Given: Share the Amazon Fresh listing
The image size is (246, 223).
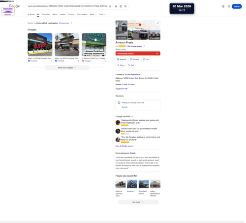Looking at the screenshot, I should pyautogui.click(x=121, y=65).
